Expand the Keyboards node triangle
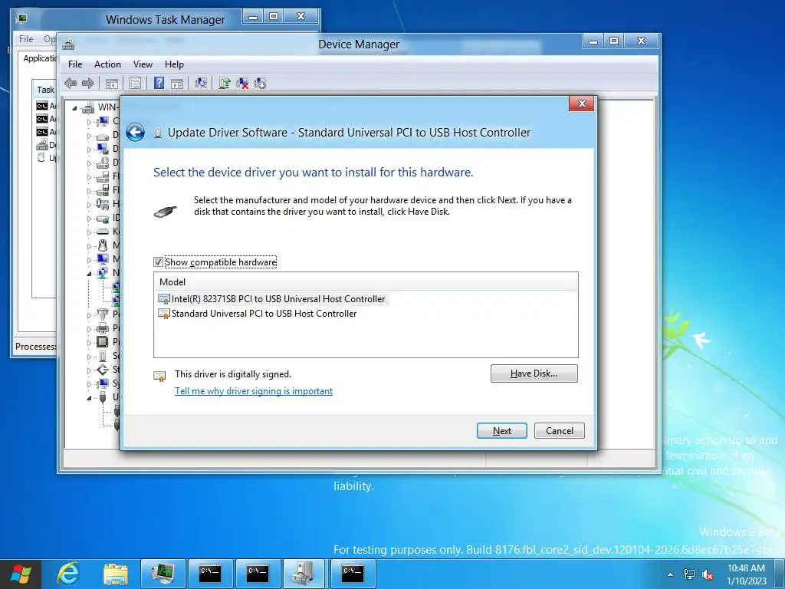This screenshot has height=589, width=785. click(x=89, y=232)
